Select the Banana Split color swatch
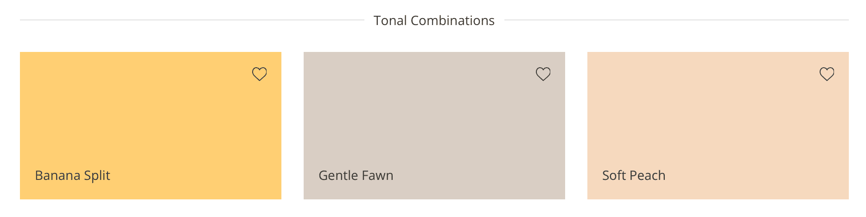866x217 pixels. [x=150, y=121]
